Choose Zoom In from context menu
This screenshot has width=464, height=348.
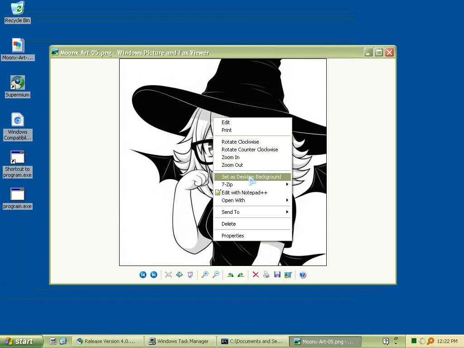coord(252,157)
